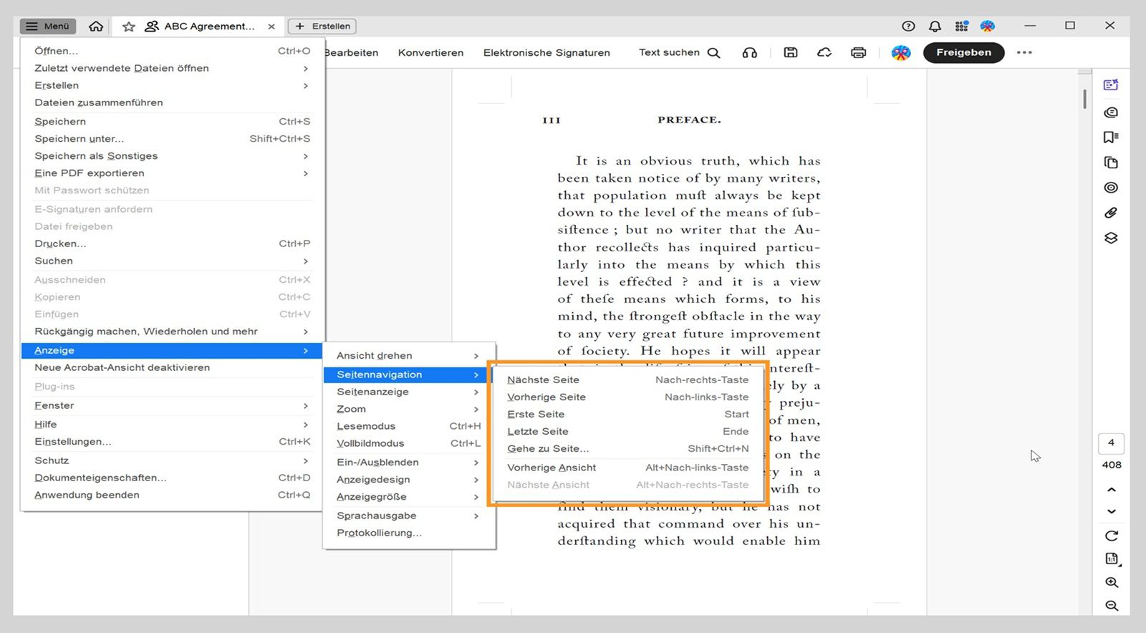Expand Ansicht drehen submenu

[x=408, y=356]
